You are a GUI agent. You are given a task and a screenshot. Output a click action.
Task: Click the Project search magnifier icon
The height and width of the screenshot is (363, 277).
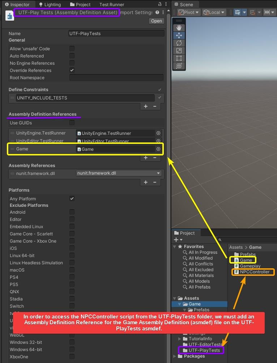pos(220,240)
